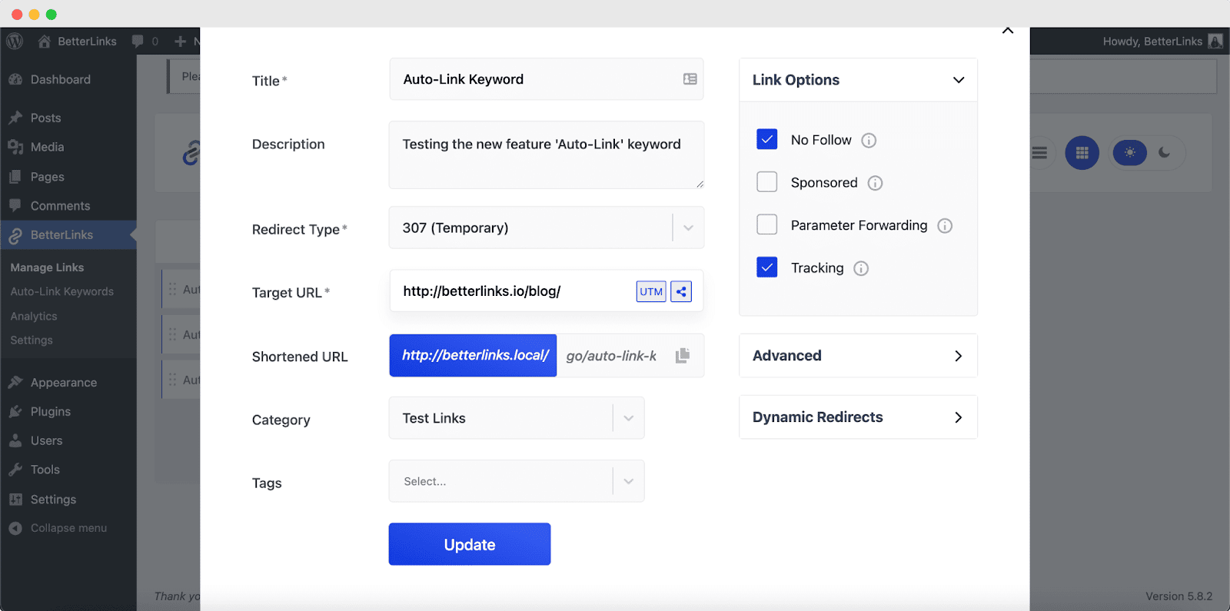Switch to list view with the lines icon
The width and height of the screenshot is (1230, 611).
pyautogui.click(x=1039, y=153)
